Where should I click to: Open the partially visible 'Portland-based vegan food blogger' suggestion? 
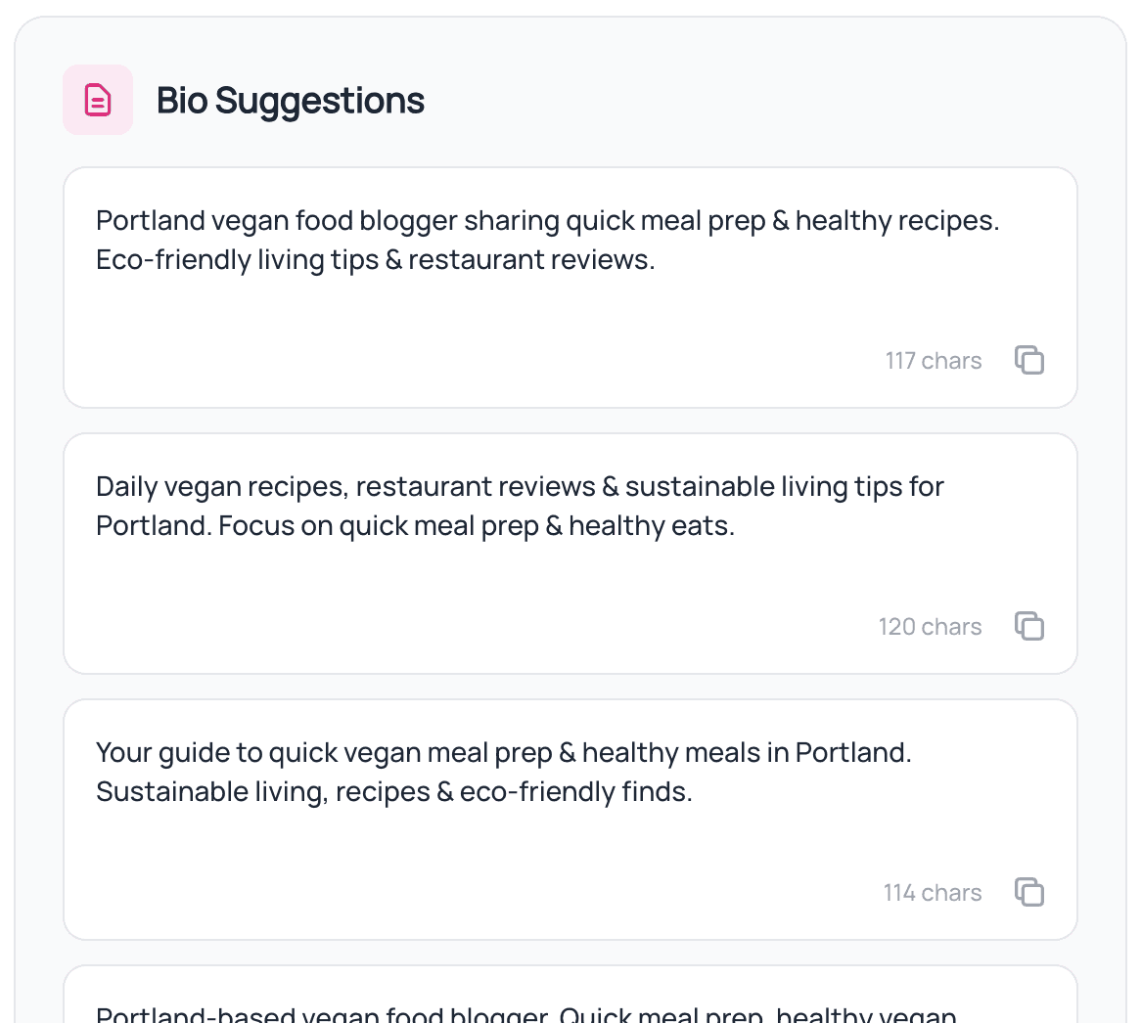click(x=570, y=995)
